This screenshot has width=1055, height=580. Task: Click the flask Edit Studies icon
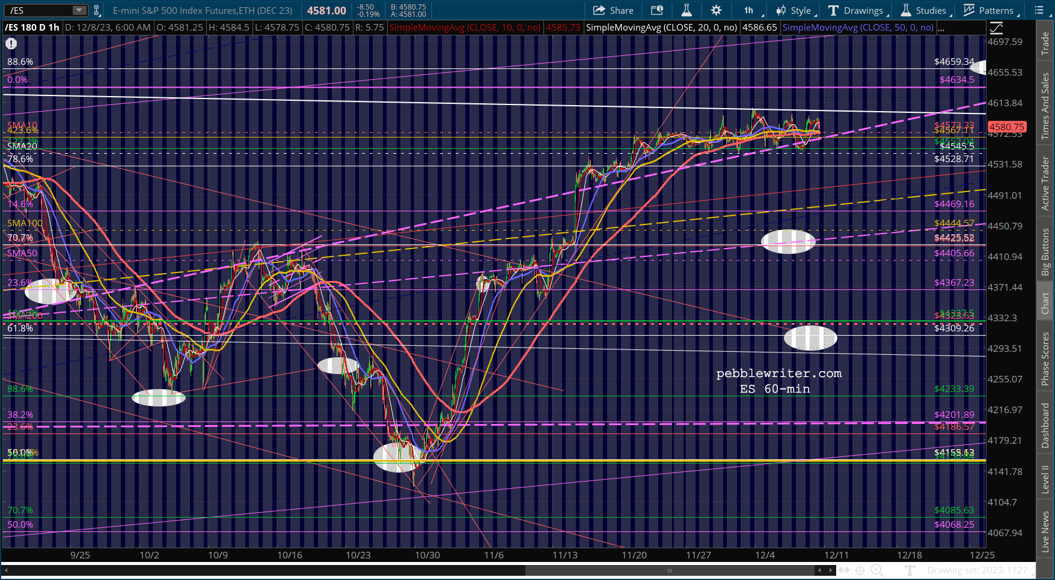tap(687, 10)
